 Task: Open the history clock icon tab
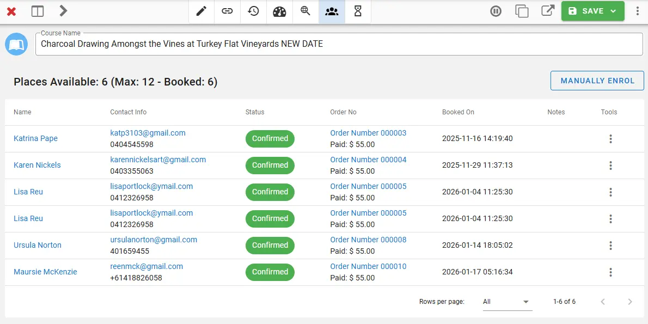[253, 11]
